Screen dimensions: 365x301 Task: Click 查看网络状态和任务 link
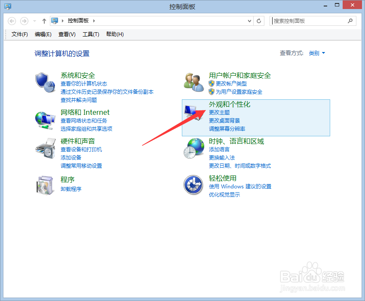[x=84, y=120]
